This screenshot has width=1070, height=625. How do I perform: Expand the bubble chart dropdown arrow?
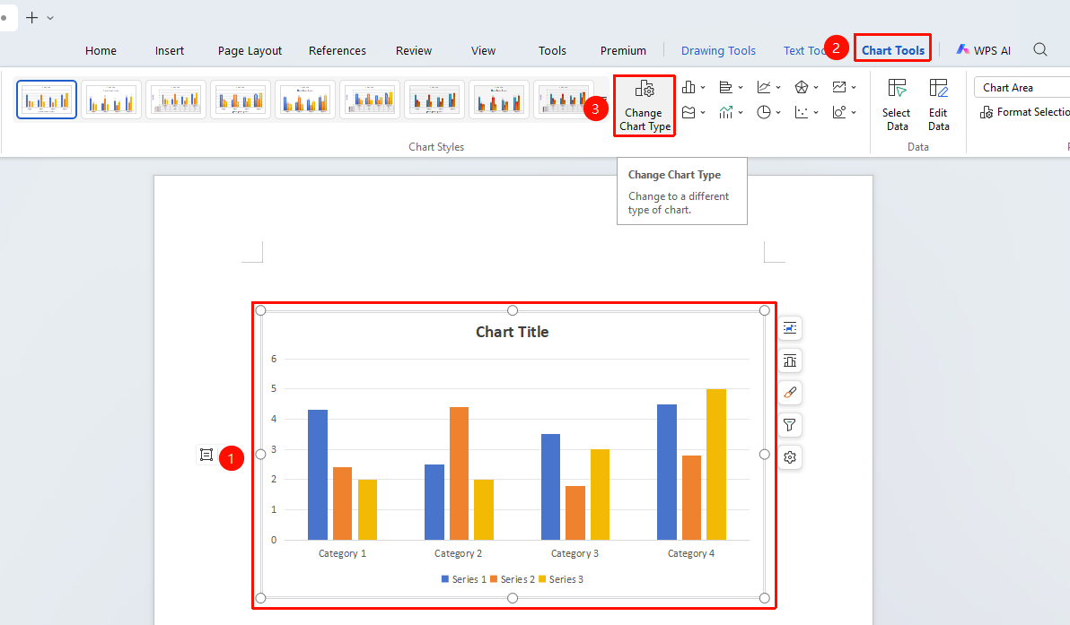[x=854, y=112]
